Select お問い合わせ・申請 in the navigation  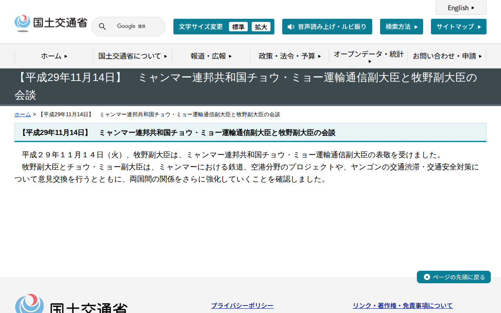point(447,56)
